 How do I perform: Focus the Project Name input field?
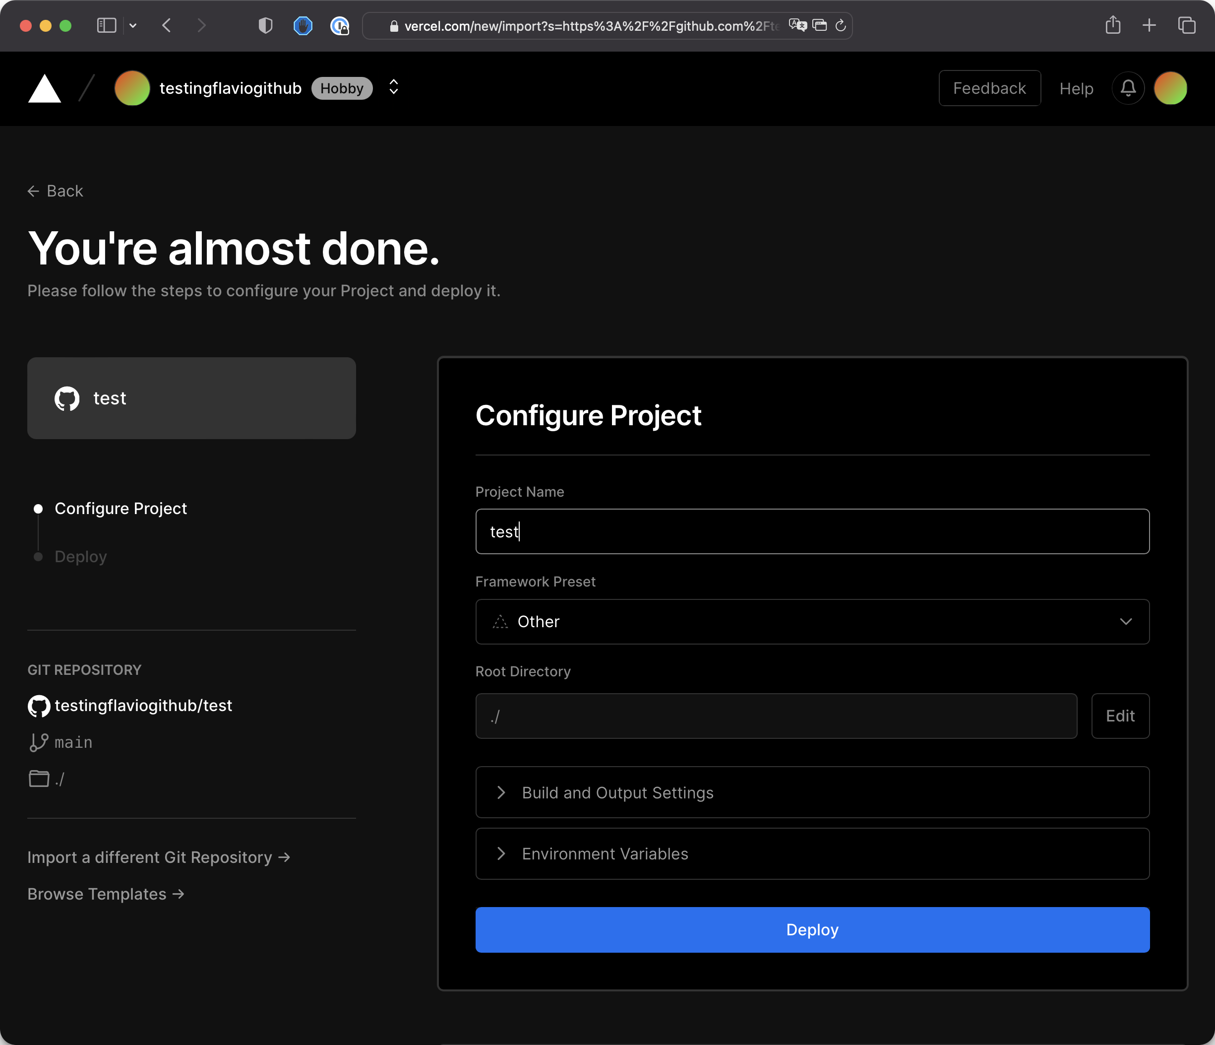click(x=811, y=531)
